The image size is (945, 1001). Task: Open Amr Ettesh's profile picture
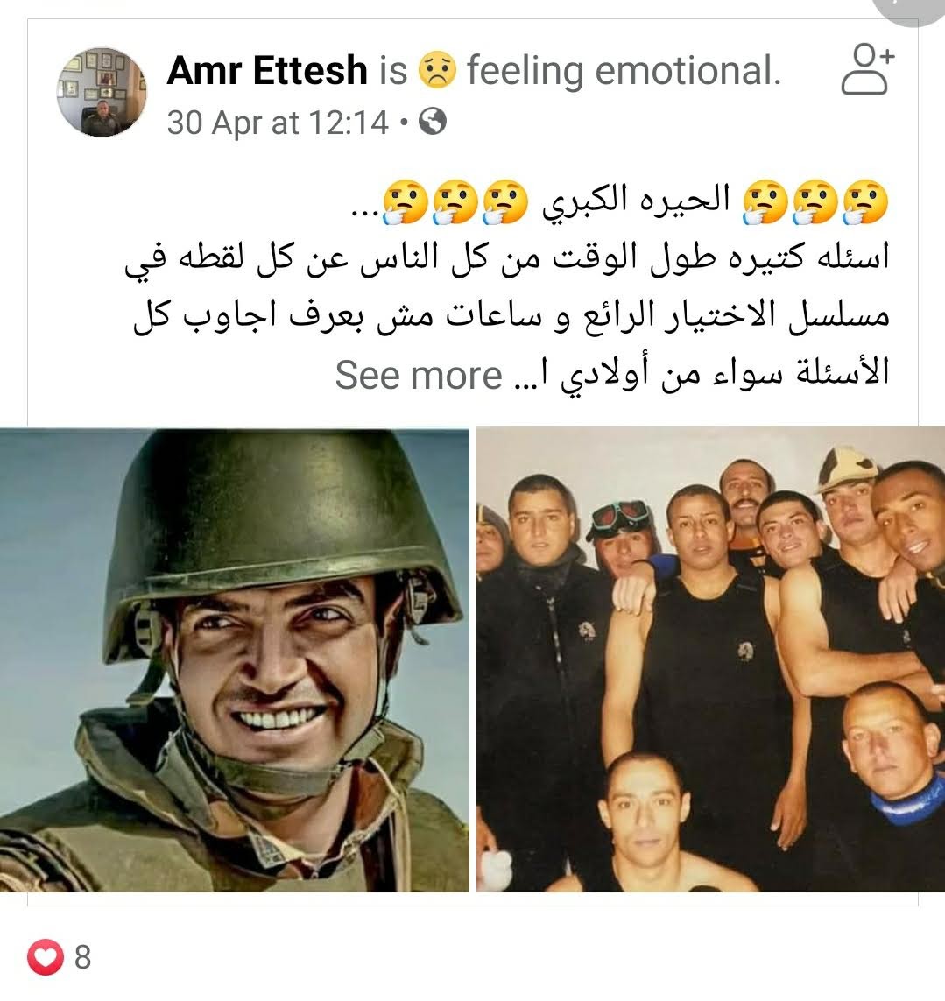pyautogui.click(x=102, y=93)
